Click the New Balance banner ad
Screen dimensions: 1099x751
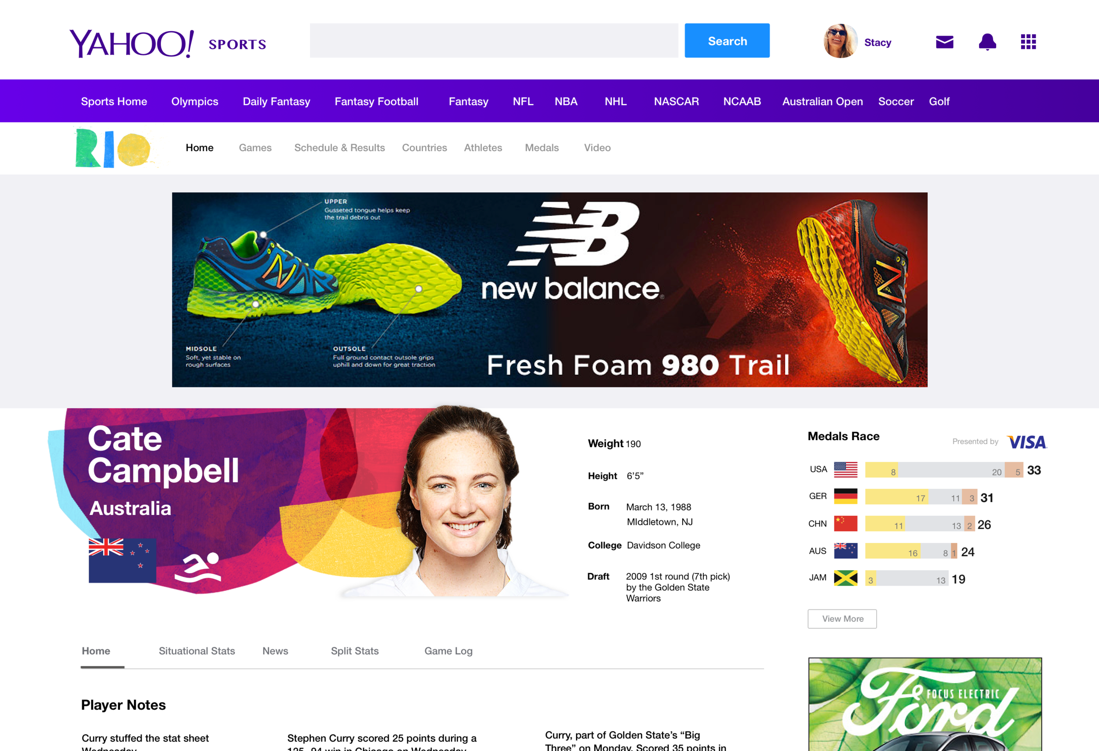coord(549,289)
